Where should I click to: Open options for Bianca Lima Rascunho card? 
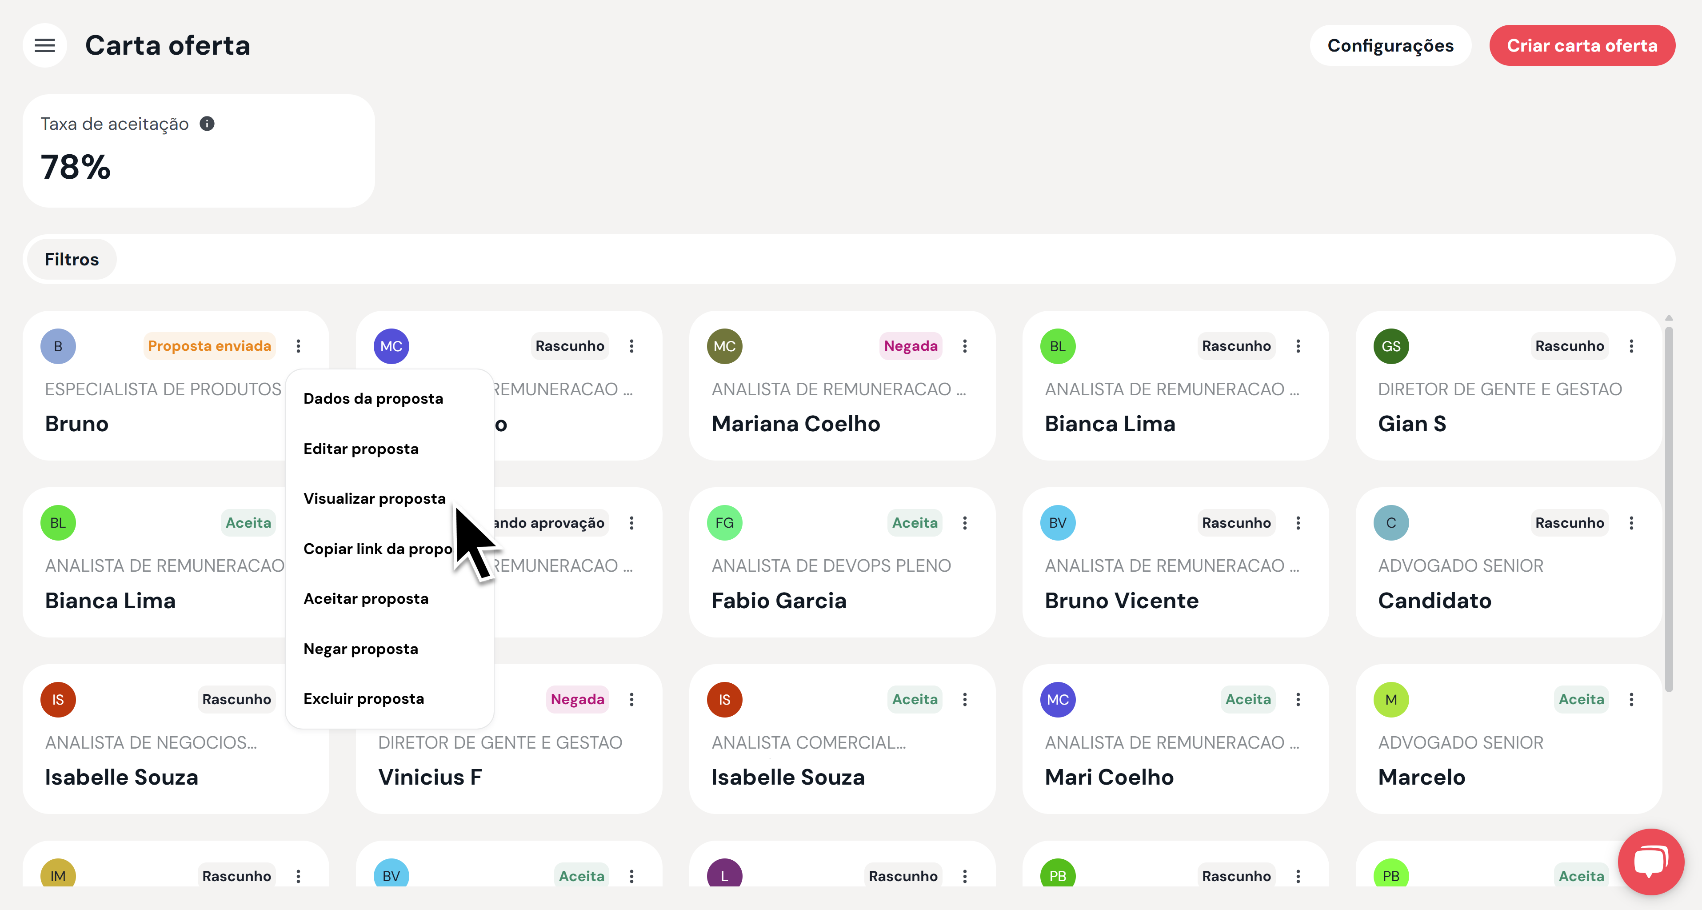click(x=1298, y=345)
